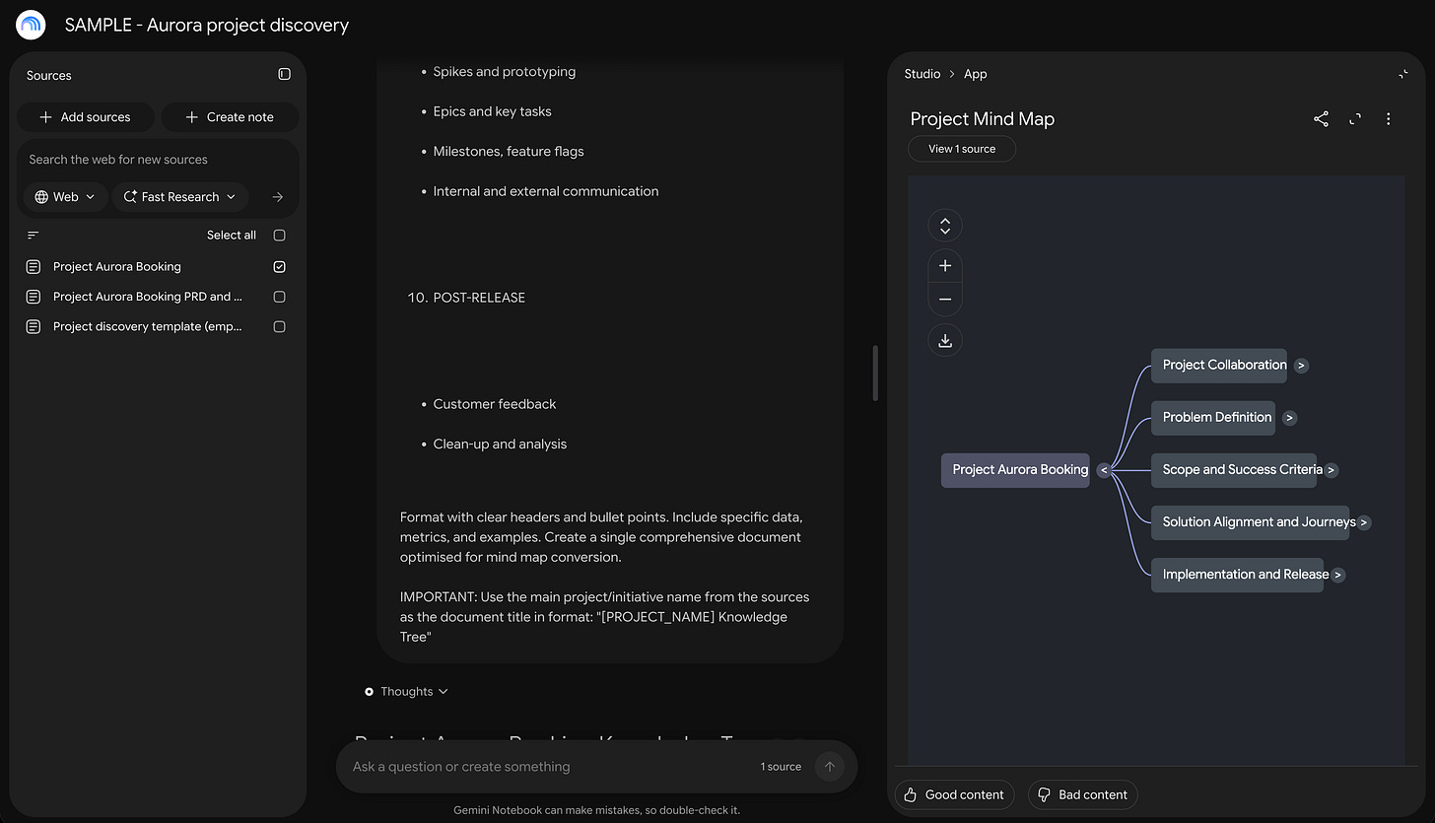The width and height of the screenshot is (1435, 823).
Task: Share the Project Mind Map
Action: coord(1322,119)
